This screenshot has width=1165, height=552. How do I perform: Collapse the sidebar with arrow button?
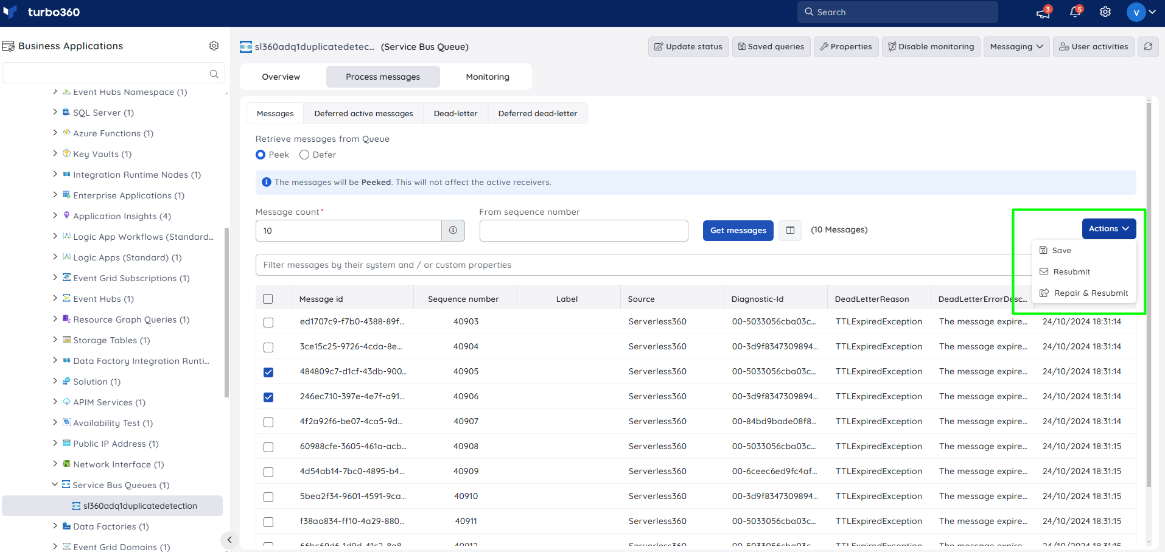pos(229,539)
